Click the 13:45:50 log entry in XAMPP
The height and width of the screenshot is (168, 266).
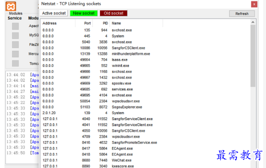point(22,153)
